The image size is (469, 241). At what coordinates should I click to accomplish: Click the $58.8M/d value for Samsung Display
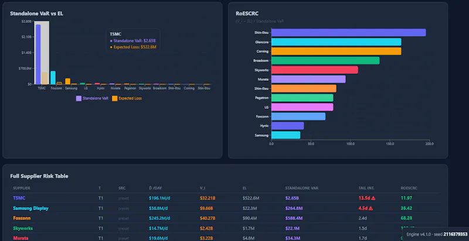(x=158, y=208)
